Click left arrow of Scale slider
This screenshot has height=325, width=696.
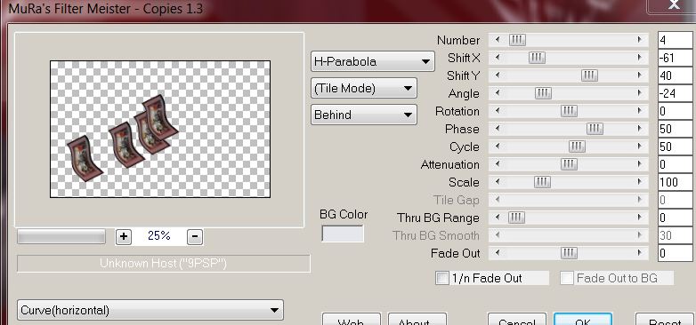498,181
